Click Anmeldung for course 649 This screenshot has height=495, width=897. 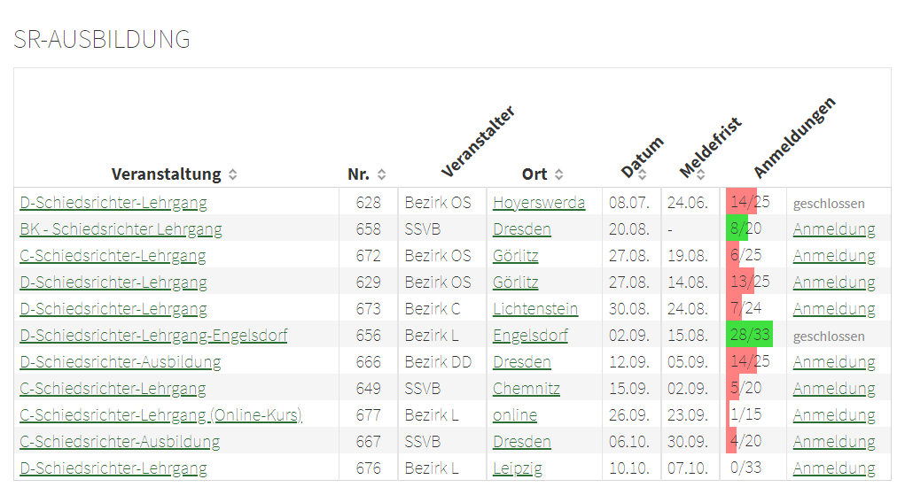[x=834, y=389]
